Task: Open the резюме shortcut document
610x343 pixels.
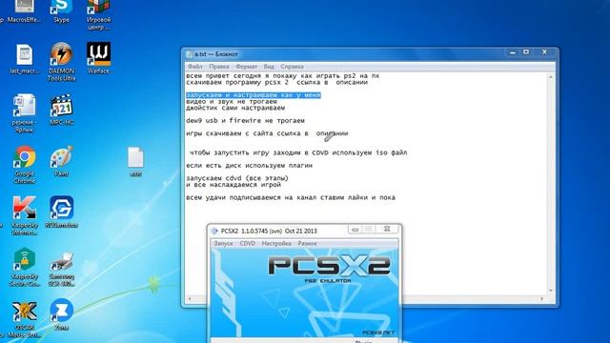Action: (x=24, y=112)
